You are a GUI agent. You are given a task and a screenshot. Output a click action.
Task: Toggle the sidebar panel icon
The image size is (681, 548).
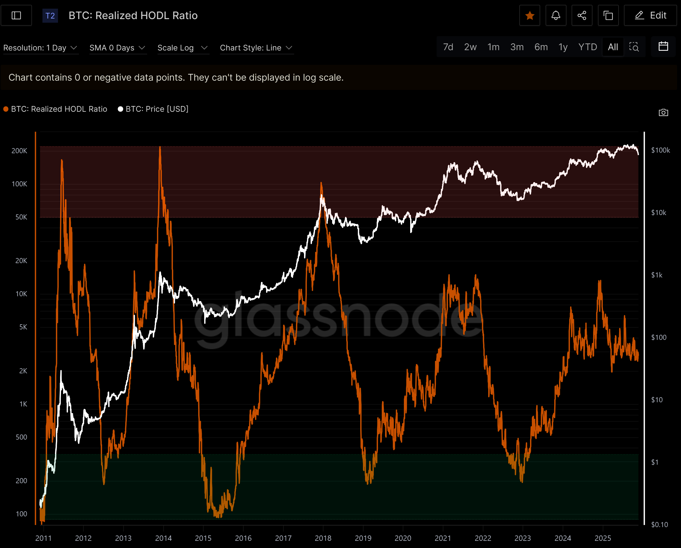point(16,16)
